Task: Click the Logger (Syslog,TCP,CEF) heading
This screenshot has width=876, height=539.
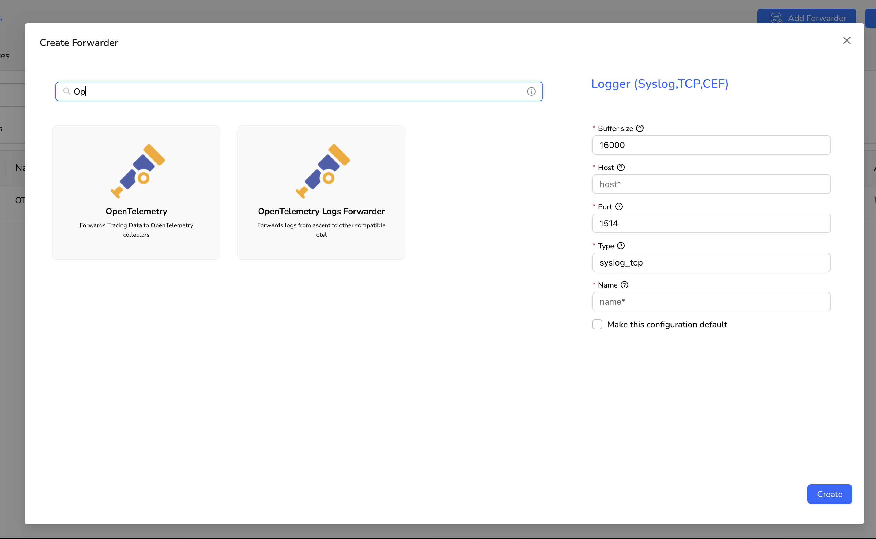Action: 659,84
